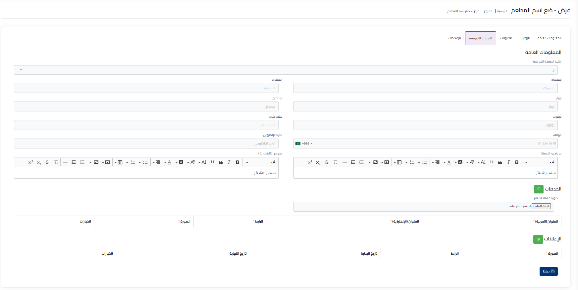The width and height of the screenshot is (578, 290).
Task: Add new advertisement with green plus
Action: pos(538,239)
